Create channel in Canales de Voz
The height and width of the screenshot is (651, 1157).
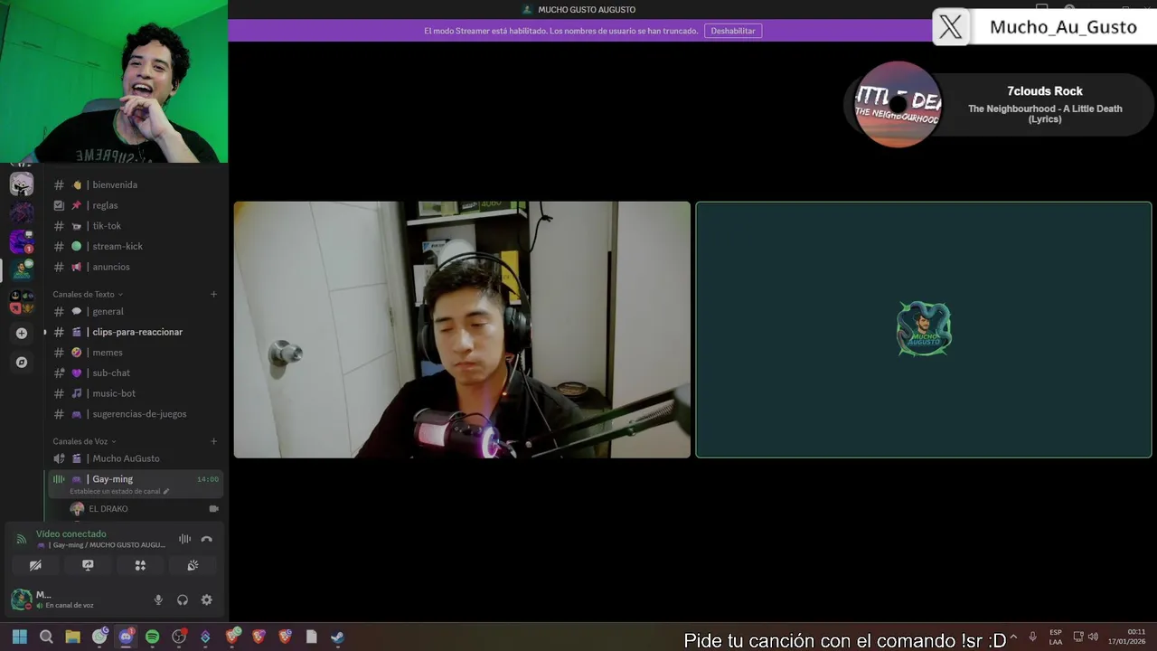(214, 441)
